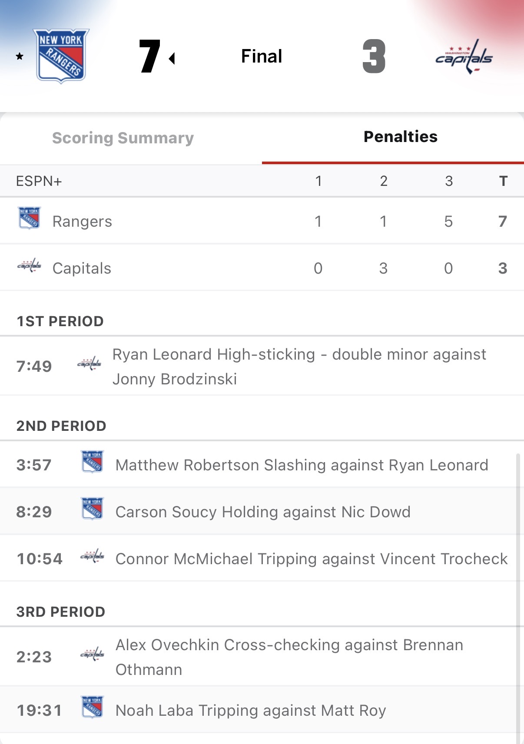This screenshot has height=744, width=524.
Task: Open the Rangers team name link
Action: point(82,222)
